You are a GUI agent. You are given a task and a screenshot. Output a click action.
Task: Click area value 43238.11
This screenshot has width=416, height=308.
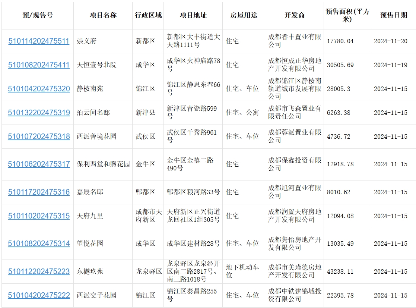coord(340,272)
